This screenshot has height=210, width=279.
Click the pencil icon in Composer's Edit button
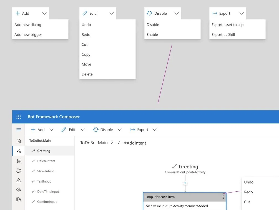coord(64,130)
